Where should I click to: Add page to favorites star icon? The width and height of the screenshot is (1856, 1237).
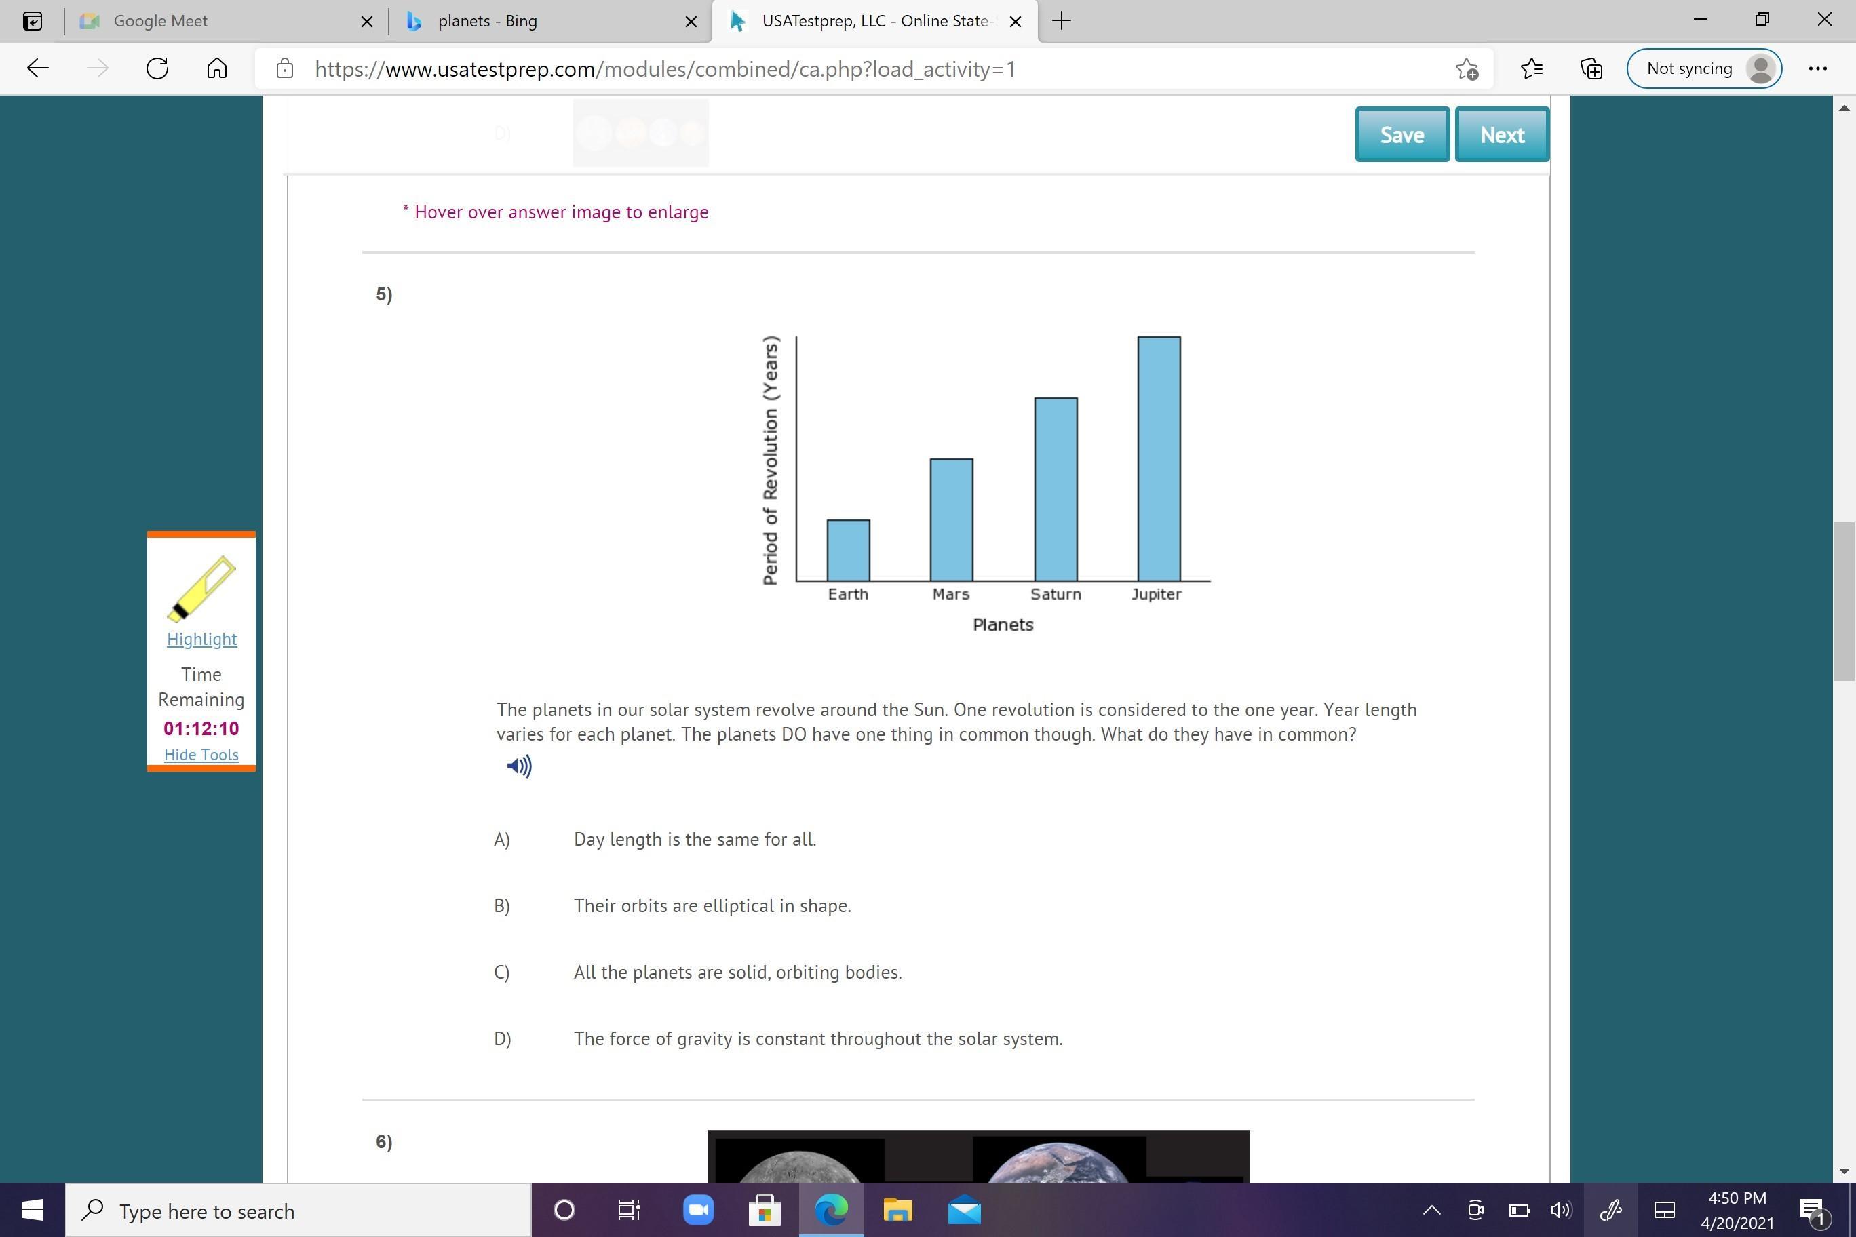pyautogui.click(x=1466, y=68)
